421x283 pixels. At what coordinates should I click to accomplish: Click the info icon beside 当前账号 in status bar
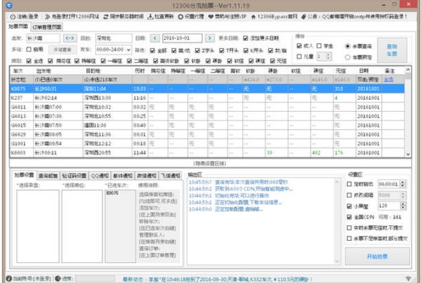pyautogui.click(x=9, y=279)
